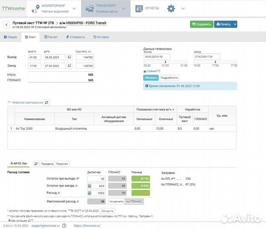Expand the Печать dropdown arrow
The width and height of the screenshot is (266, 229).
(235, 24)
